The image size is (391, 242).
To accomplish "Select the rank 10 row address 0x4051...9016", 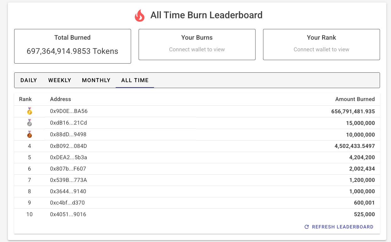I will click(68, 214).
